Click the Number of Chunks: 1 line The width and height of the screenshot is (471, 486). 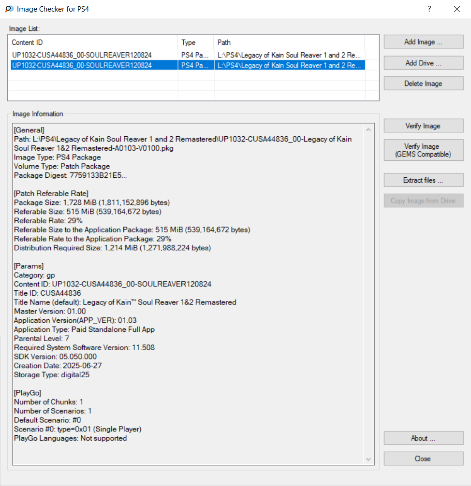48,402
